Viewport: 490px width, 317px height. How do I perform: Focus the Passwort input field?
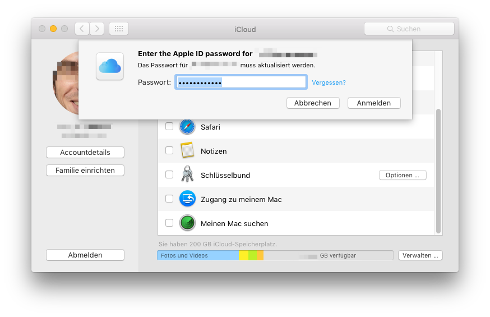(x=241, y=82)
